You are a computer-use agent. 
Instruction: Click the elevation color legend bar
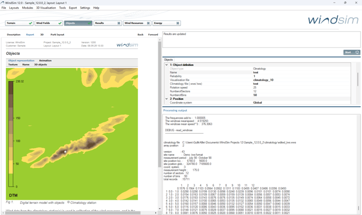pyautogui.click(x=11, y=134)
